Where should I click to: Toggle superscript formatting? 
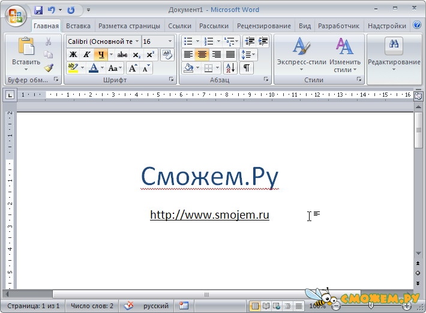click(x=150, y=55)
